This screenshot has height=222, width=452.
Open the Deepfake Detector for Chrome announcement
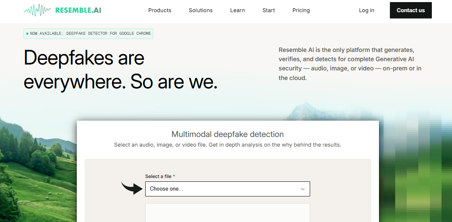click(88, 34)
